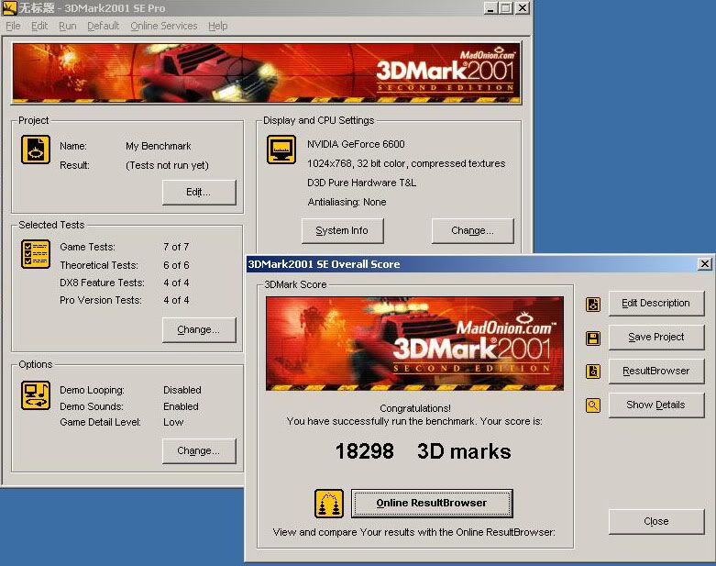The width and height of the screenshot is (716, 566).
Task: Click the Options demo music icon
Action: pos(36,395)
